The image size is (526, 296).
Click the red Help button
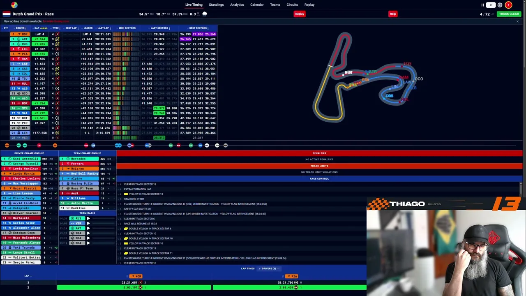[x=393, y=14]
